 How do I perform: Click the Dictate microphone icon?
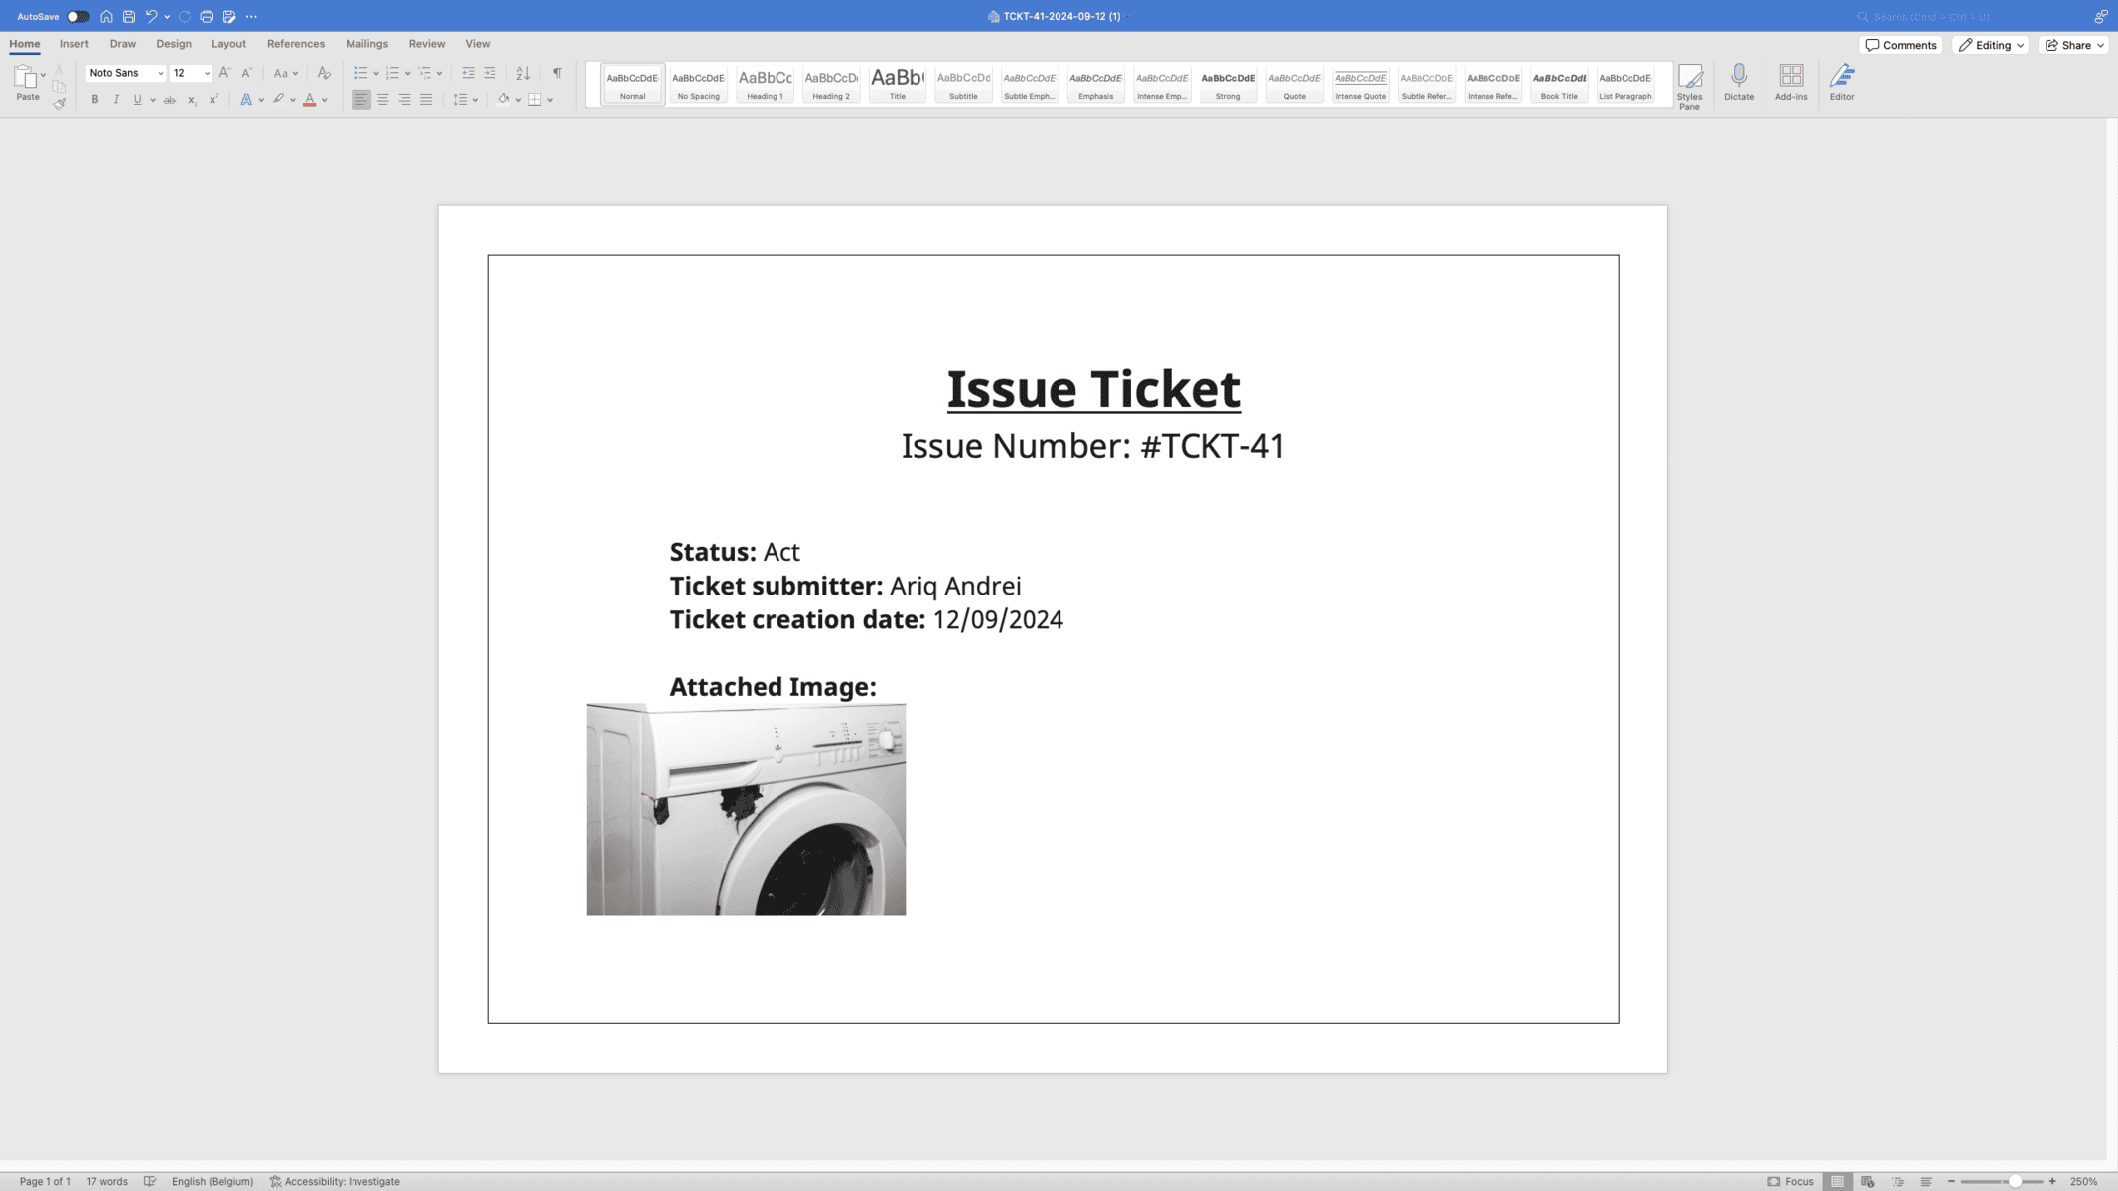[x=1738, y=76]
